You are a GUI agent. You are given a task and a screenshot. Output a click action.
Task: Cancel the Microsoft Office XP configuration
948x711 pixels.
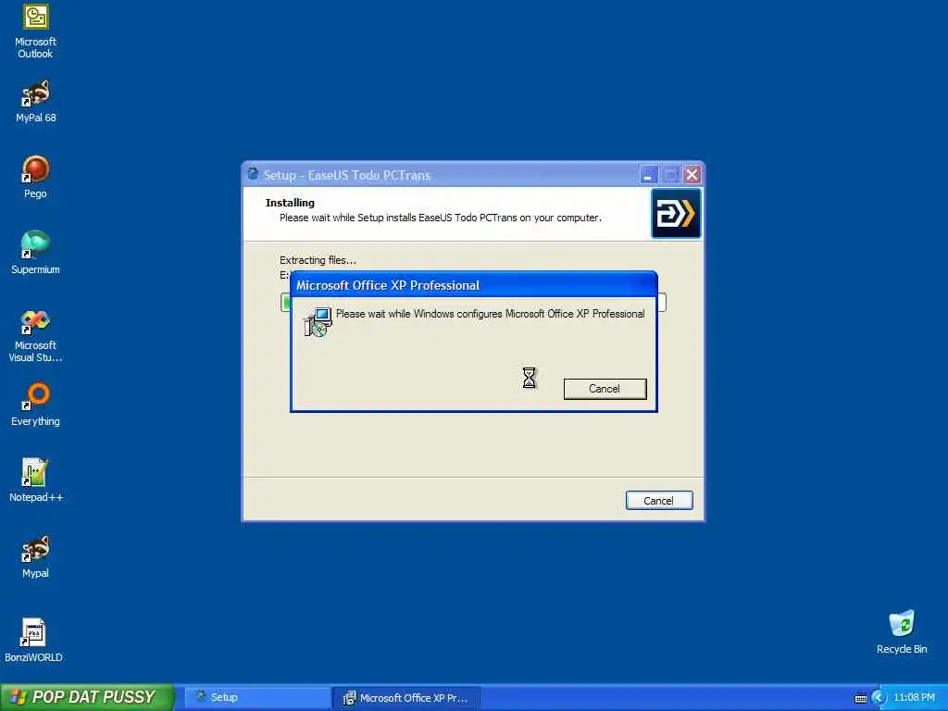pos(605,389)
